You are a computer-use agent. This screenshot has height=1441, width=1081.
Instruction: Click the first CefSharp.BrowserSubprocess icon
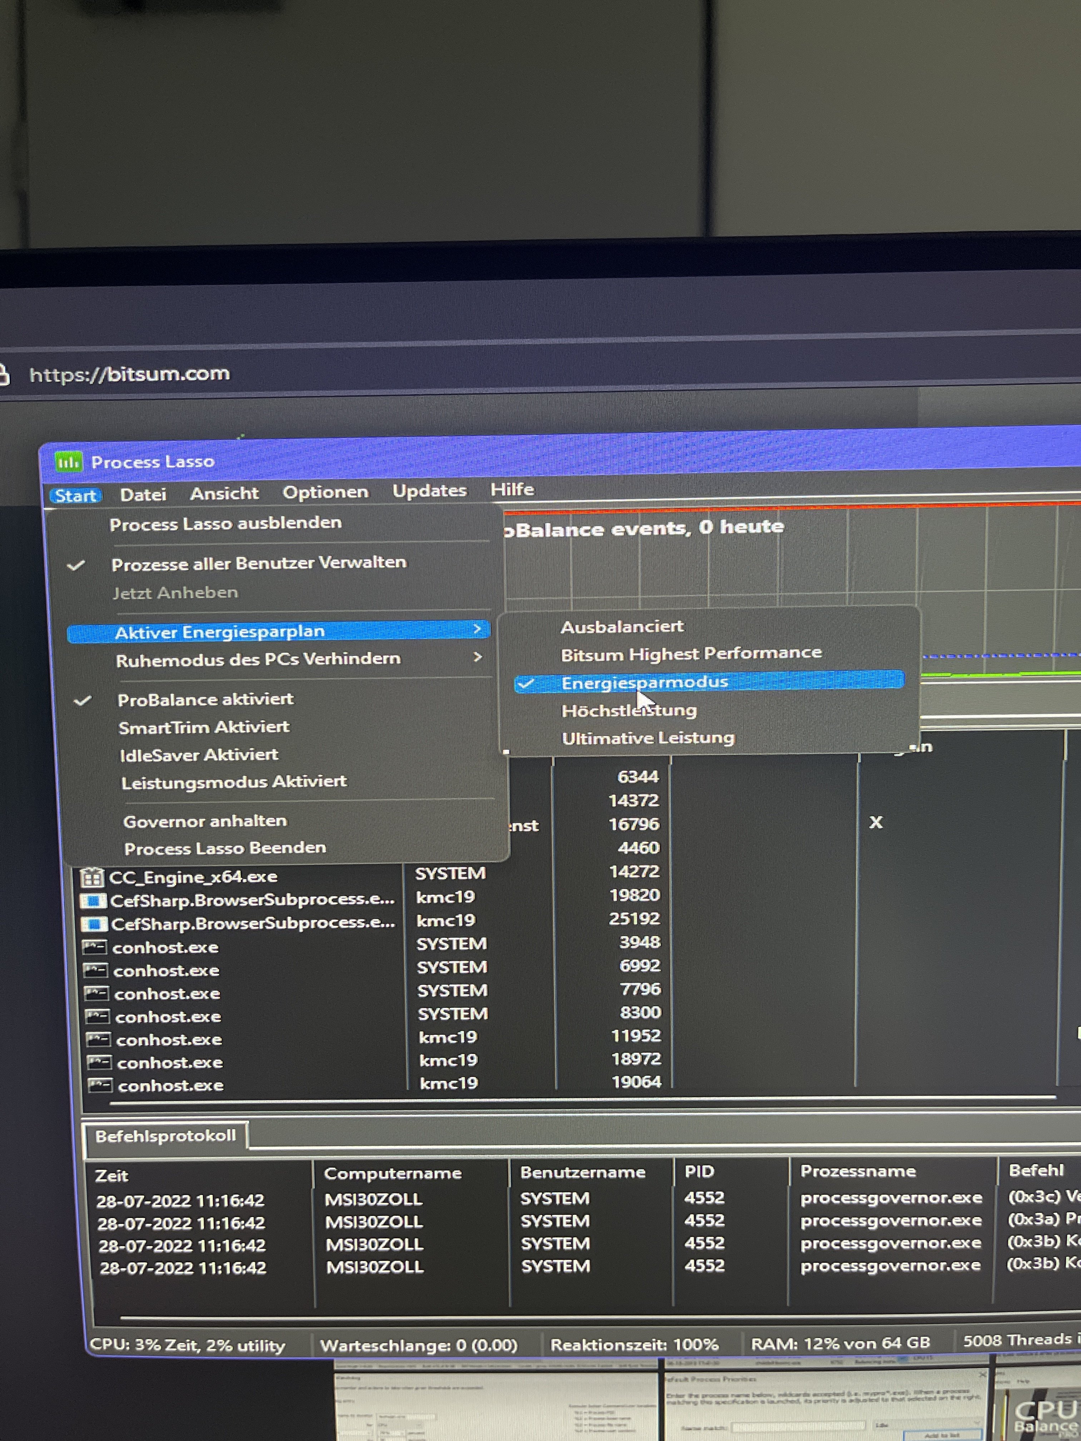click(x=93, y=901)
